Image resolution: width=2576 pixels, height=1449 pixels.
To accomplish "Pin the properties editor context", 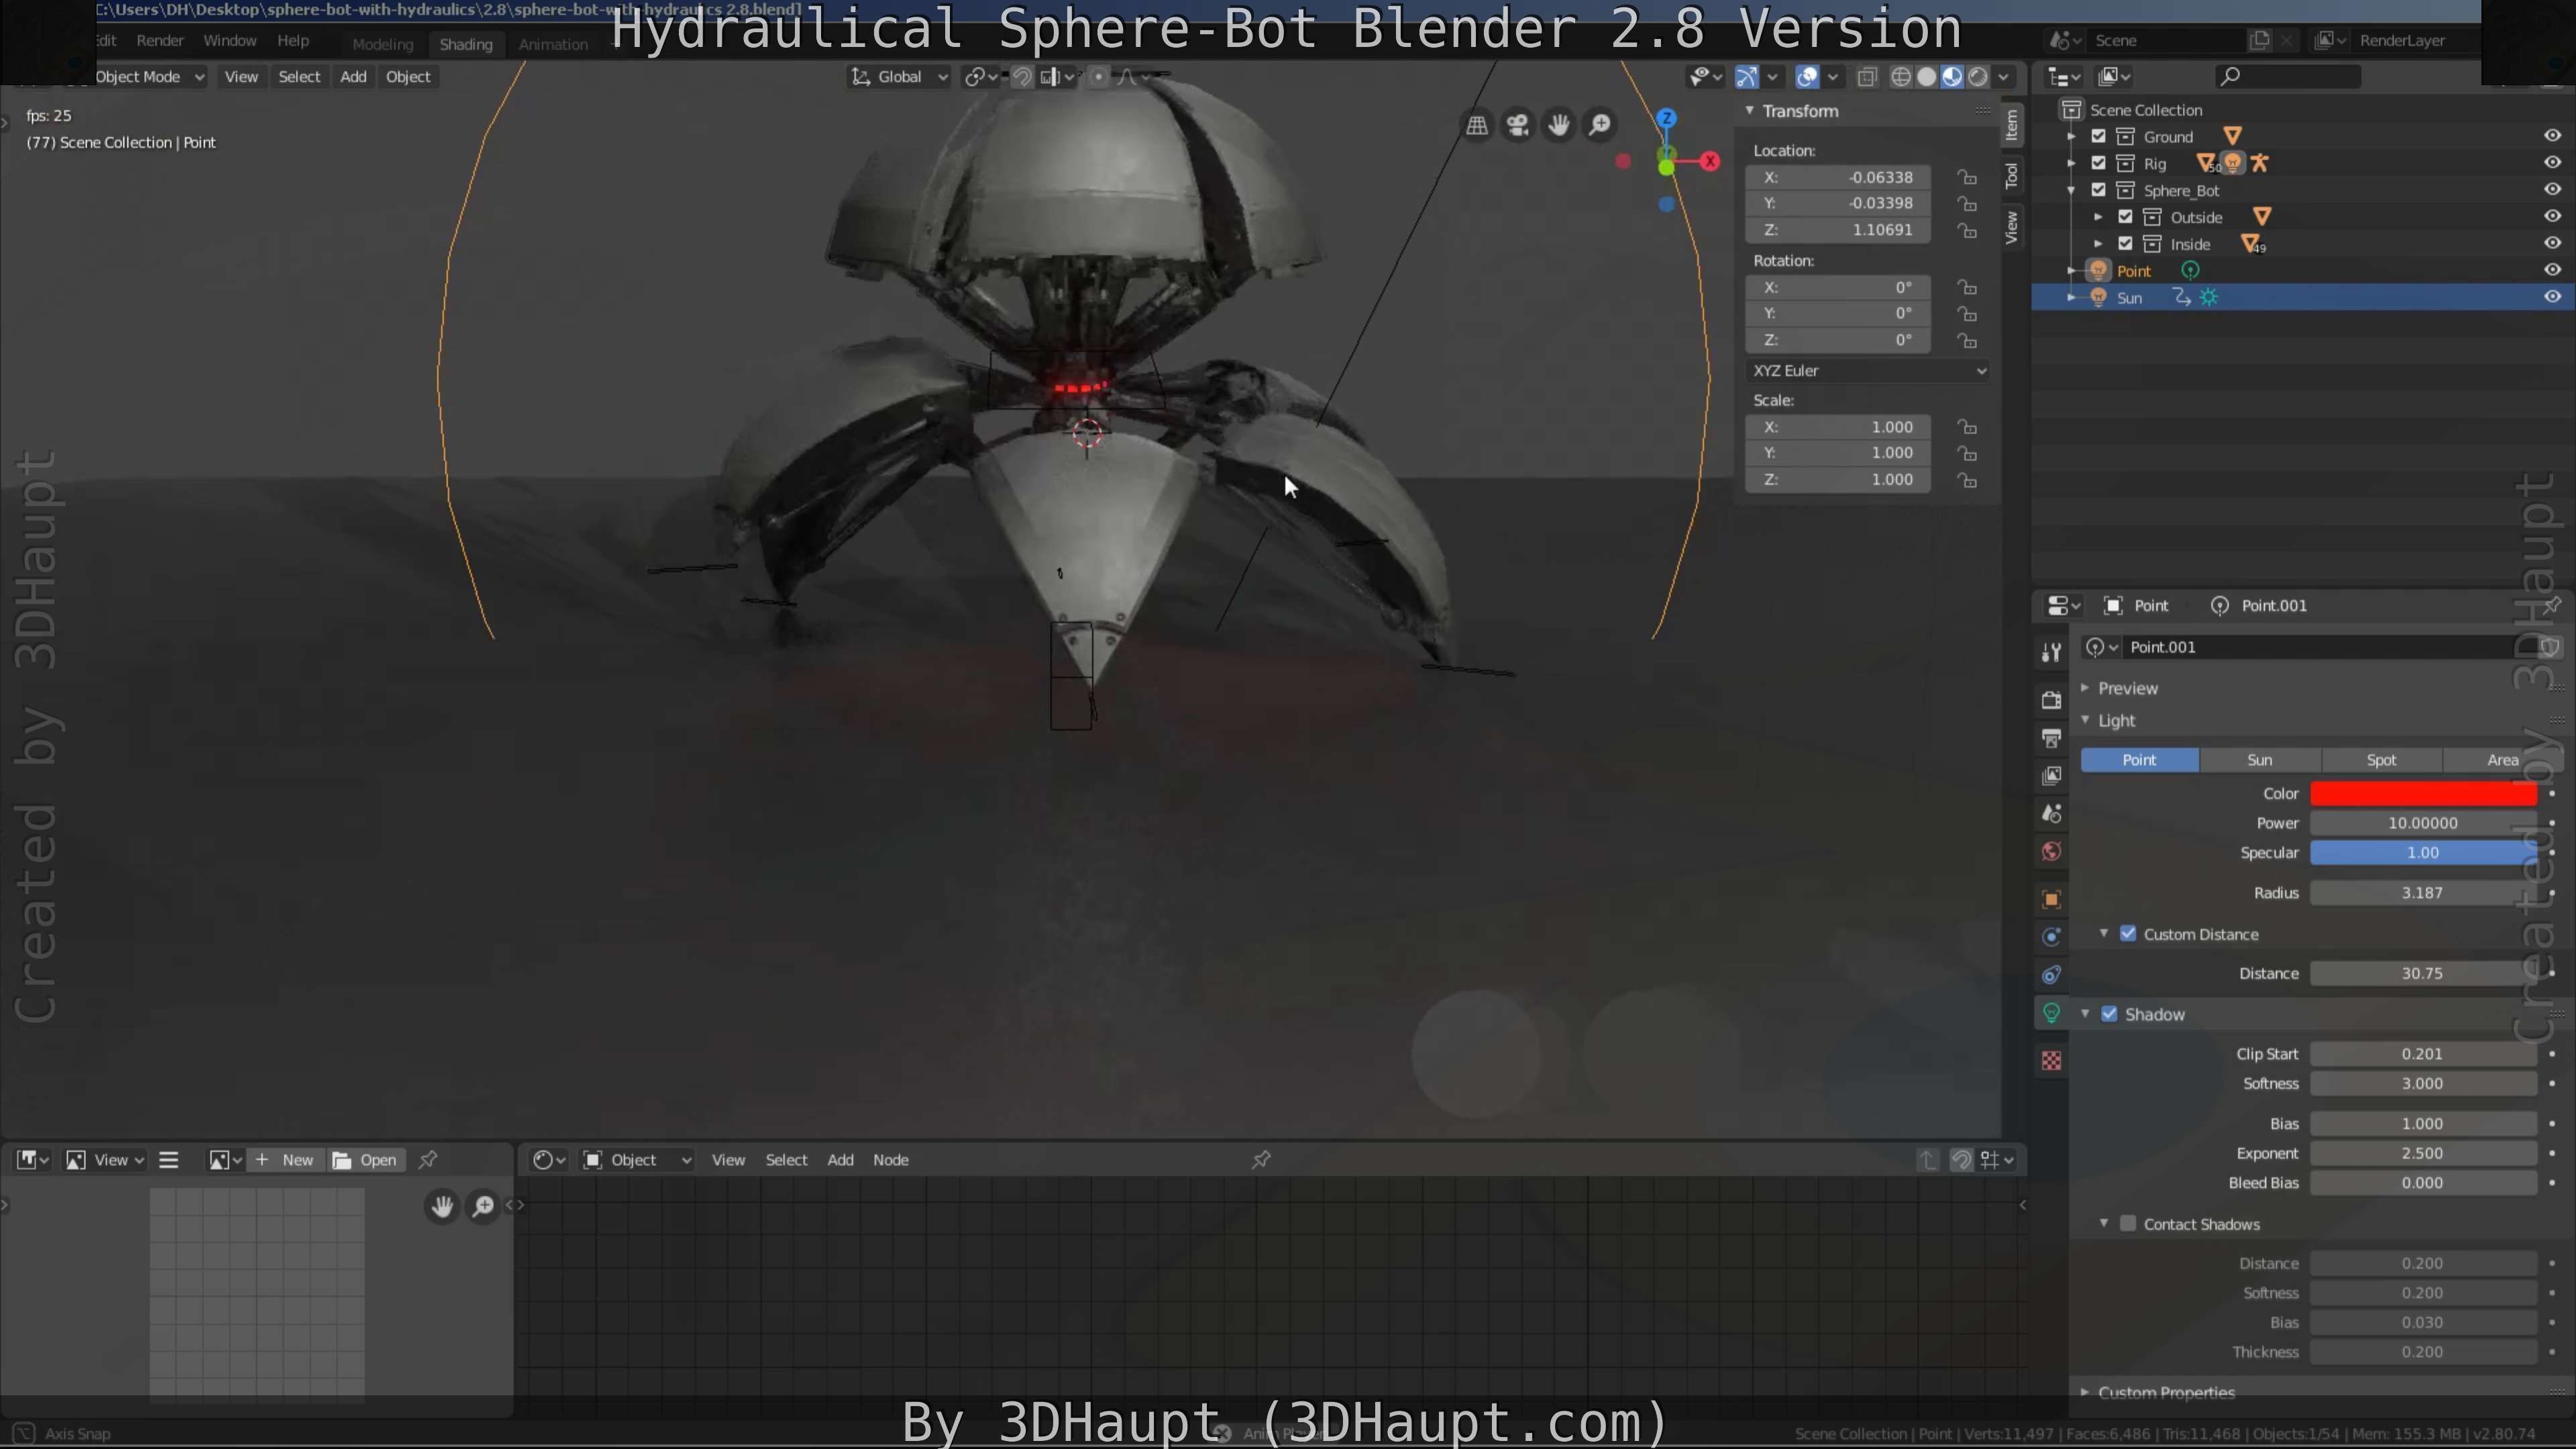I will pos(2552,605).
